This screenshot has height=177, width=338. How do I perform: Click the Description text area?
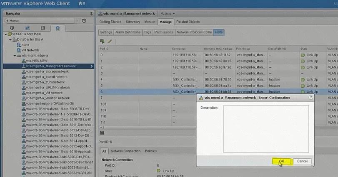point(265,129)
